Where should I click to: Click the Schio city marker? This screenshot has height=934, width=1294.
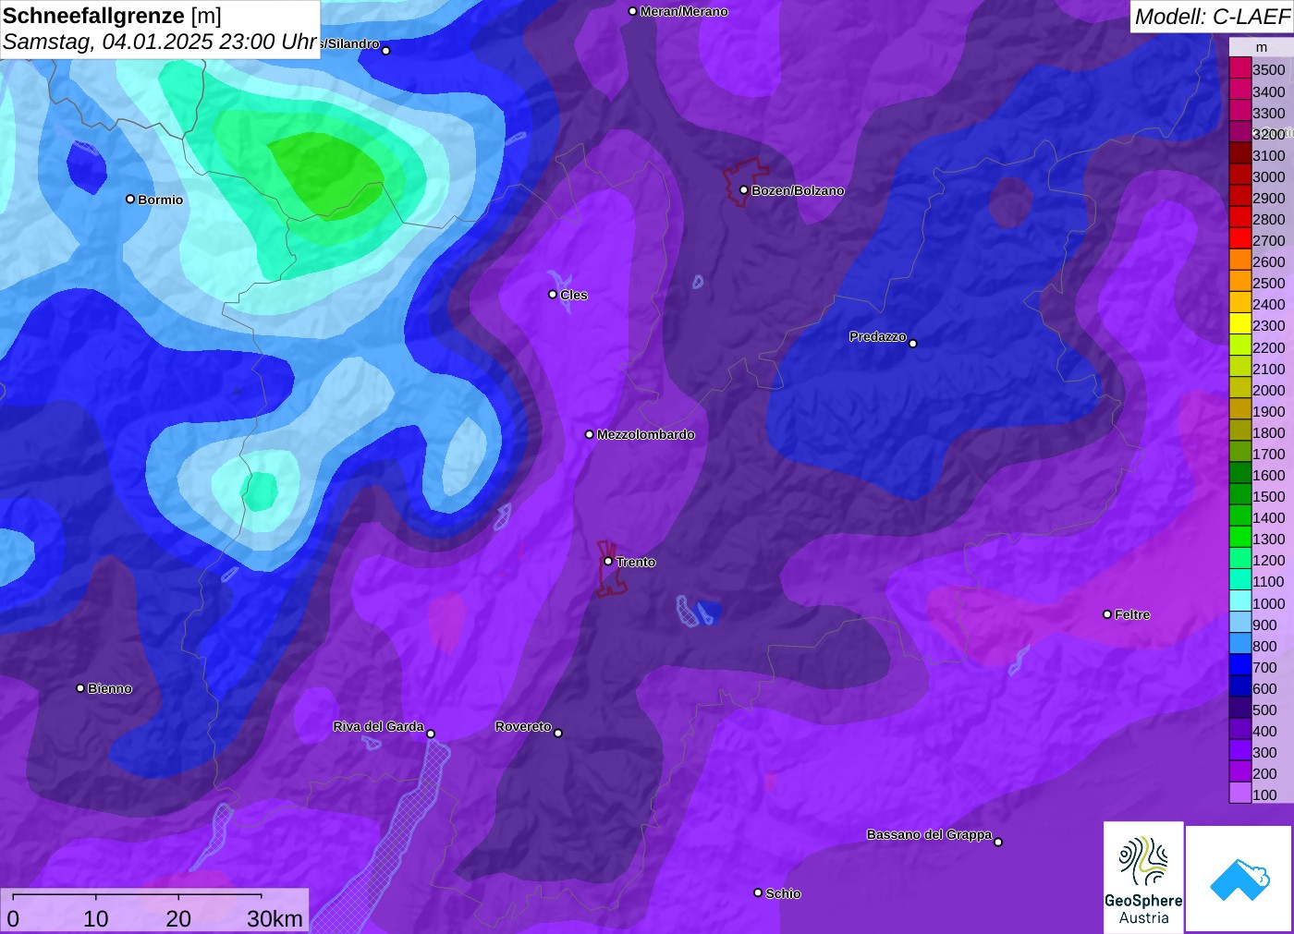tap(758, 892)
